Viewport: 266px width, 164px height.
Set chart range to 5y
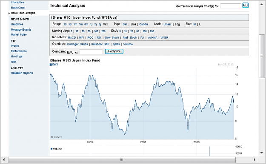[x=100, y=24]
